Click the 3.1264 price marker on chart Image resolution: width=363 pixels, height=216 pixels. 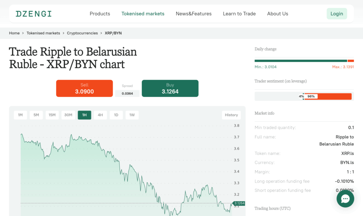239,203
